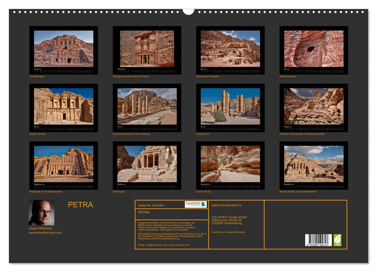Click the PETRA title in info box
377x272 pixels.
[x=144, y=212]
